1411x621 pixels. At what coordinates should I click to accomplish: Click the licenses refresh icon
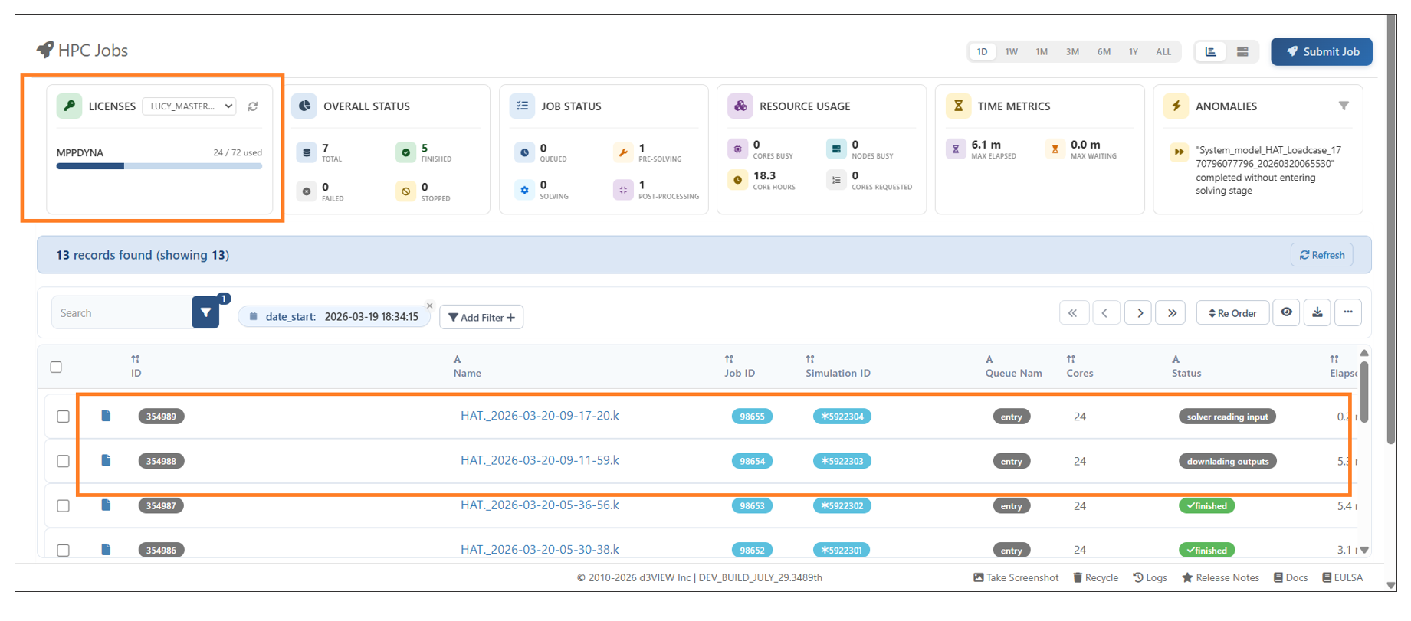(253, 106)
